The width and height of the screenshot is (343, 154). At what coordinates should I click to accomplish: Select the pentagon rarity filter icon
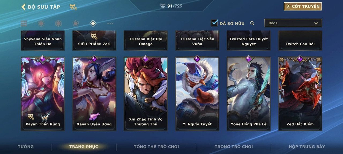(x=76, y=24)
